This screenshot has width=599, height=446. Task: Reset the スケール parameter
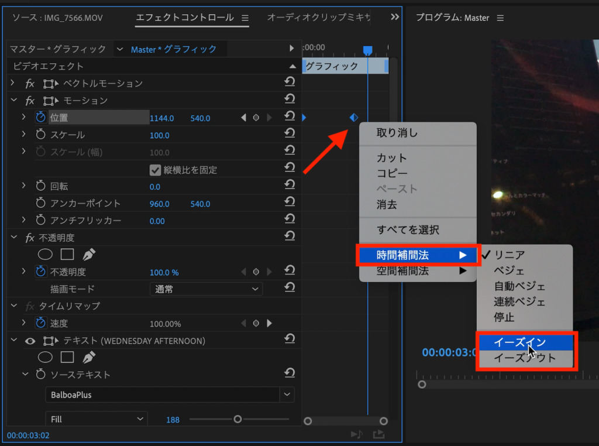[x=290, y=133]
